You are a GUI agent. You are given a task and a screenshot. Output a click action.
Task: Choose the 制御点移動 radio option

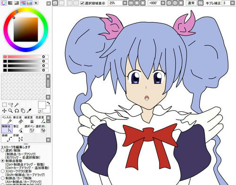3,161
